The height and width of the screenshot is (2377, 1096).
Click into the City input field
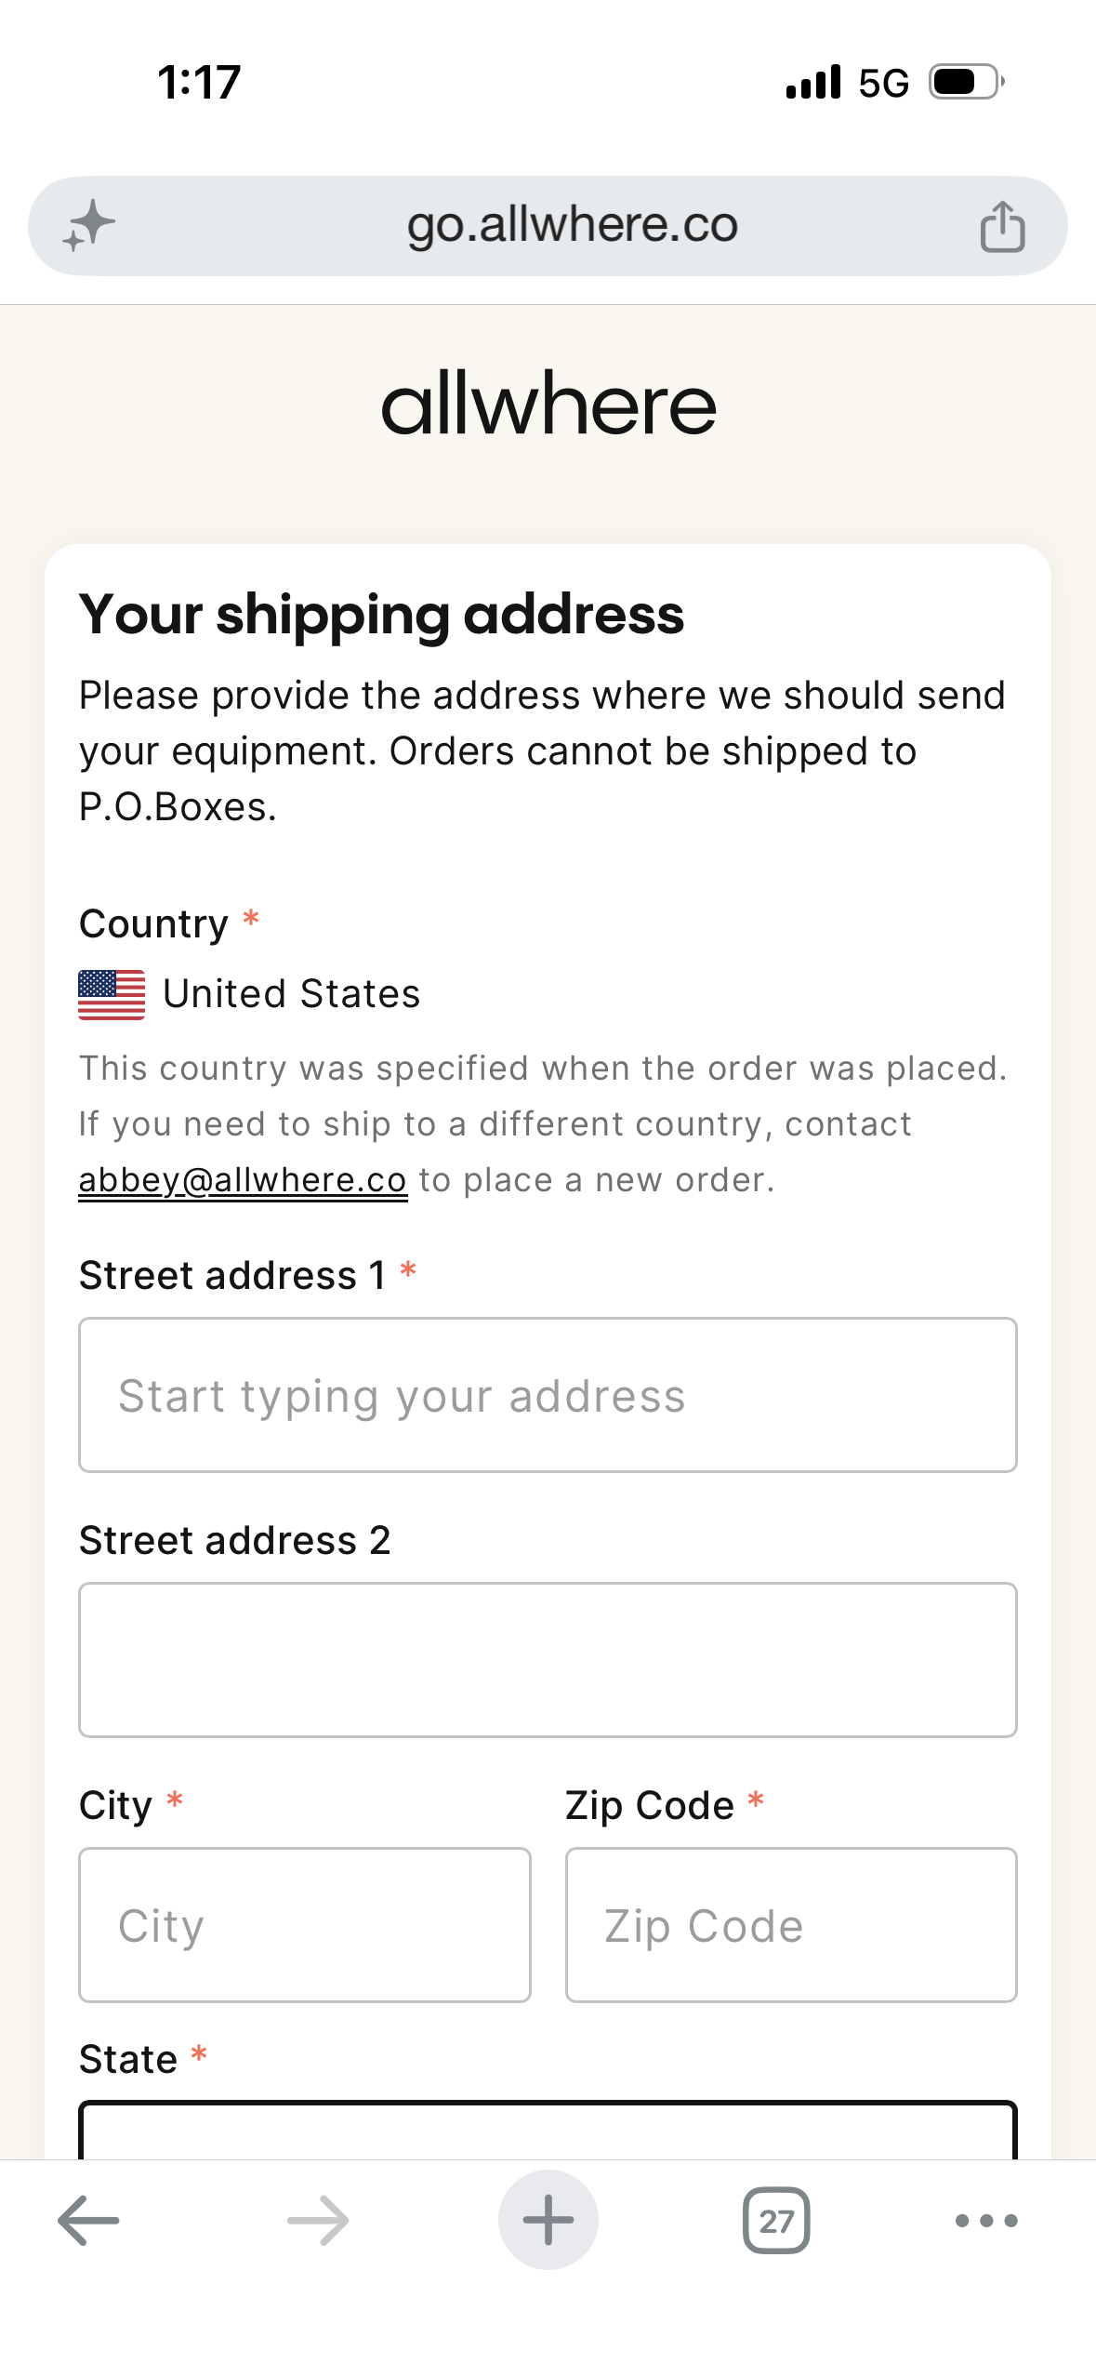(x=305, y=1924)
